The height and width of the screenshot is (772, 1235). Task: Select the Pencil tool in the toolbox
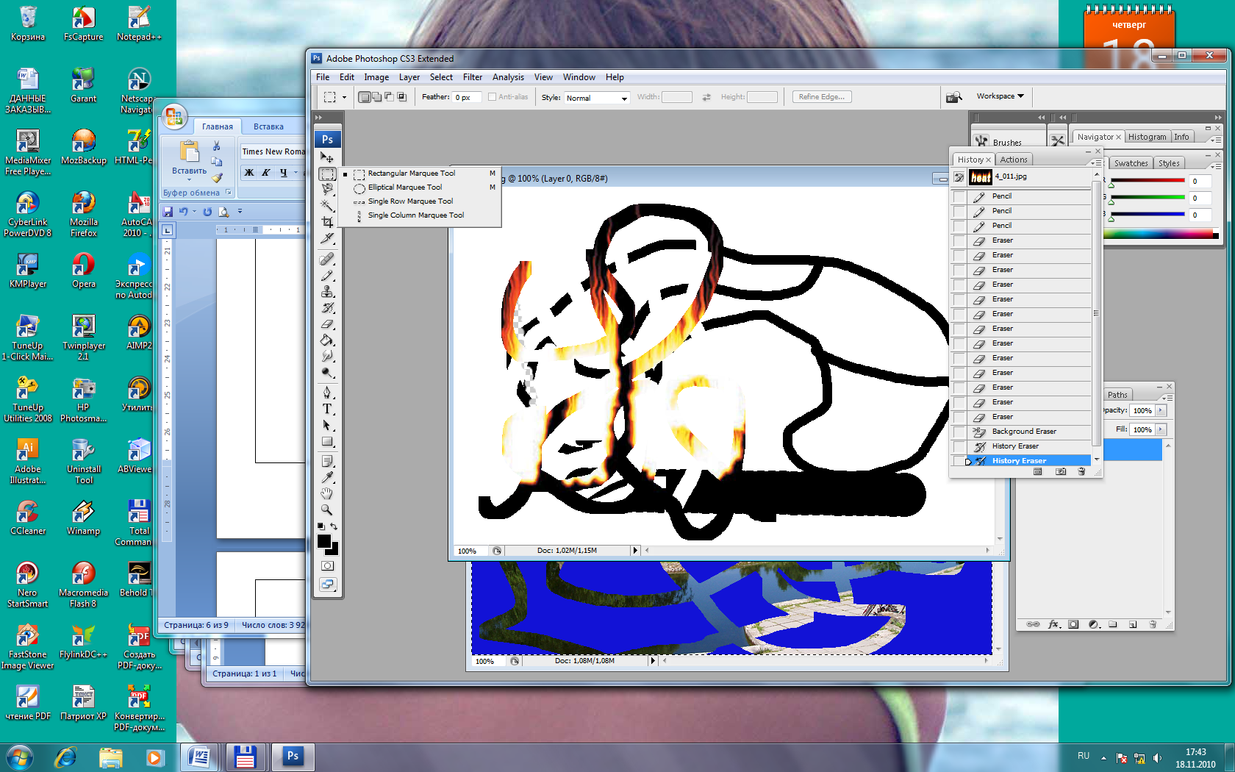[327, 275]
